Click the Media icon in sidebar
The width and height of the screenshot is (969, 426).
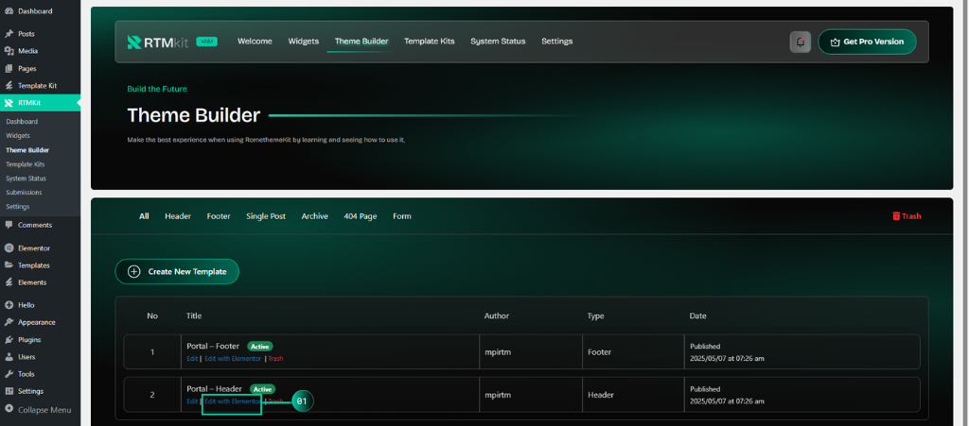(9, 51)
